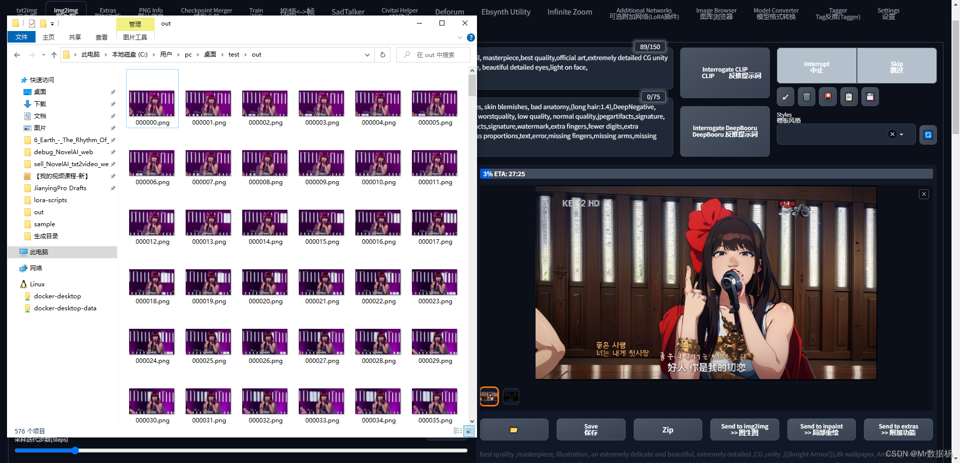Open extra networks card icon
The width and height of the screenshot is (960, 463).
[828, 97]
